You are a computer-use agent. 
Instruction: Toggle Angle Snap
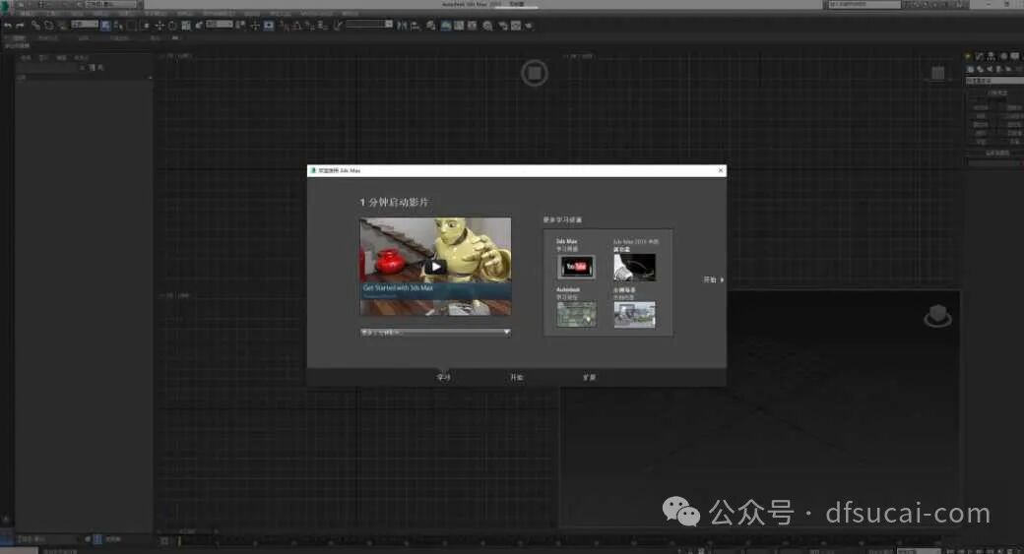point(297,26)
